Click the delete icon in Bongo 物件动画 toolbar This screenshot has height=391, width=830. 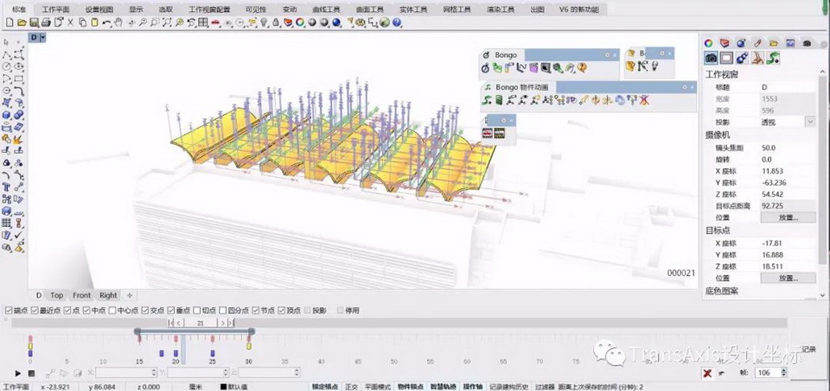pos(644,100)
